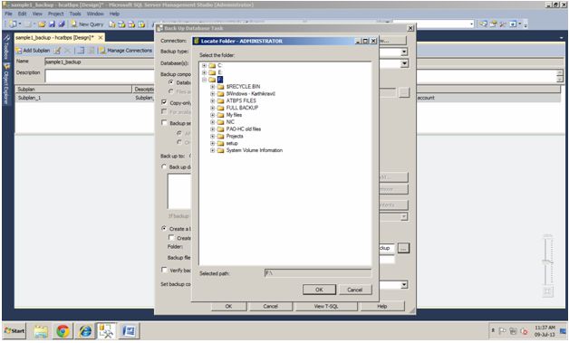The width and height of the screenshot is (569, 343).
Task: Click View T-SQL in Back Up Database Task
Action: [x=326, y=306]
